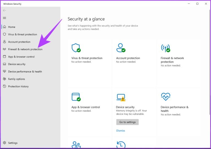Open the App & browser control tile icon

76,97
